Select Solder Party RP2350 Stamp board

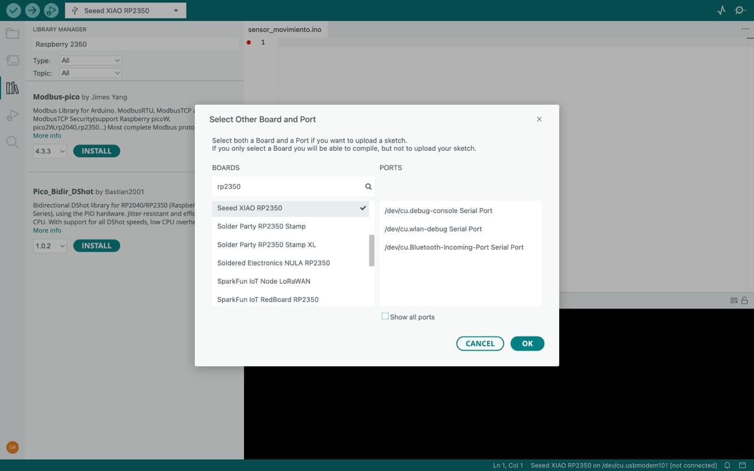[x=290, y=226]
